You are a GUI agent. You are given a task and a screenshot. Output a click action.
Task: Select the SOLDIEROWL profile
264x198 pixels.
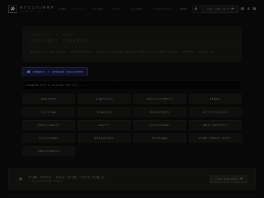coord(159,125)
